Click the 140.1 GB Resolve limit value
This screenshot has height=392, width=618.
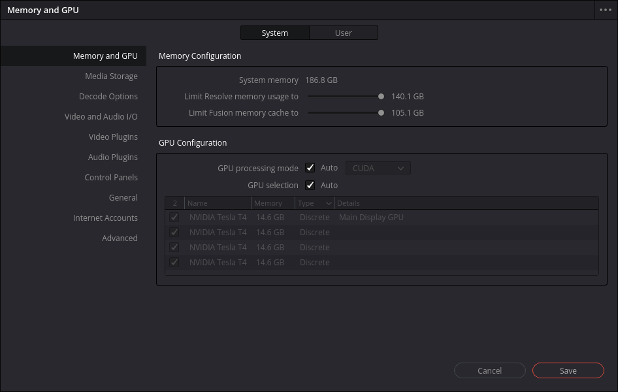(408, 97)
